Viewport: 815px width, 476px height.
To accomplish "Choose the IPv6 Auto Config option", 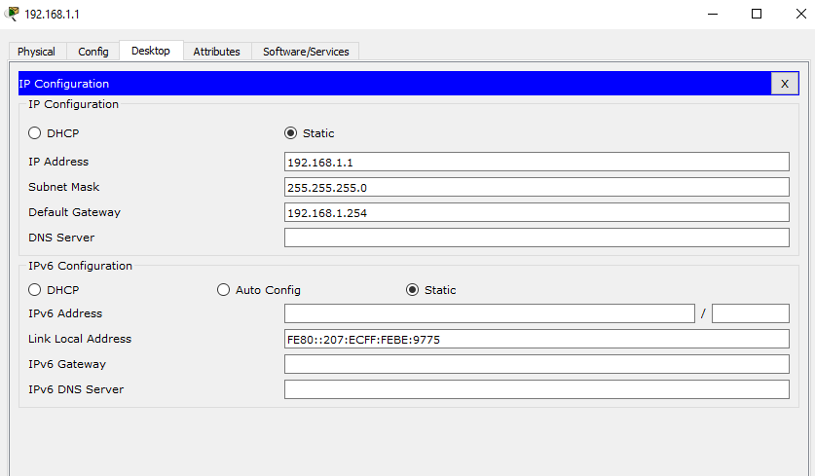I will (224, 289).
